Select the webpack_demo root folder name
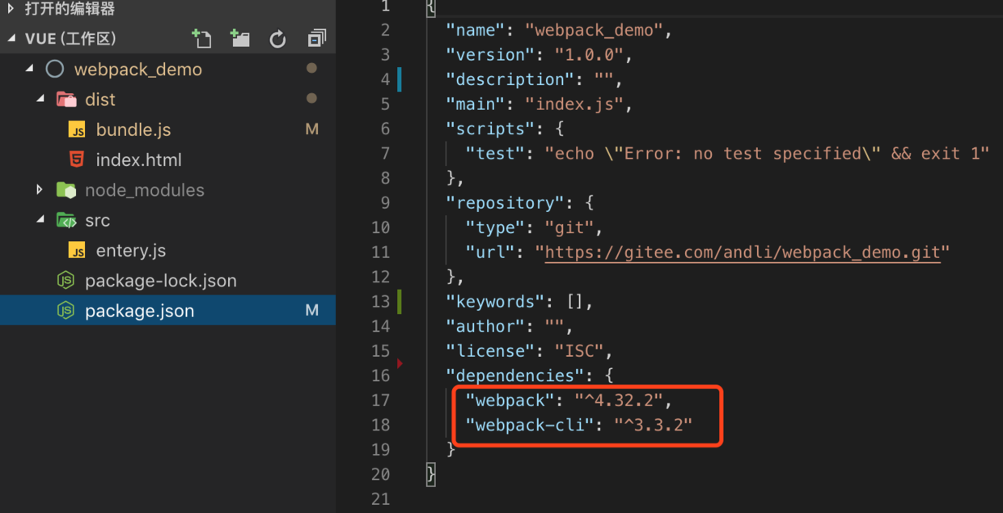 pyautogui.click(x=138, y=69)
